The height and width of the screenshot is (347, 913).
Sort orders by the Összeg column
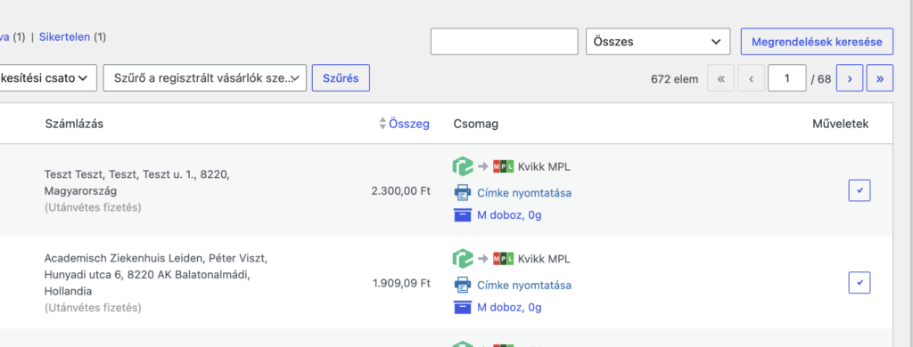[x=408, y=123]
